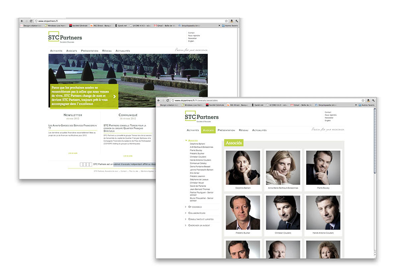Open Windows Live Hotmail bookmark in rear homepage window
This screenshot has width=395, height=275.
tap(55, 26)
